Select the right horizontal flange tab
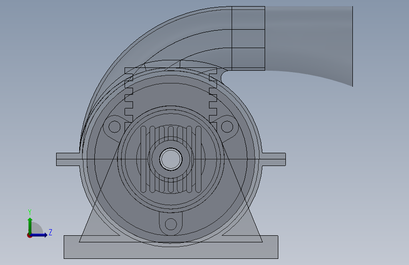Viewport: 409px width, 265px height. pos(274,159)
